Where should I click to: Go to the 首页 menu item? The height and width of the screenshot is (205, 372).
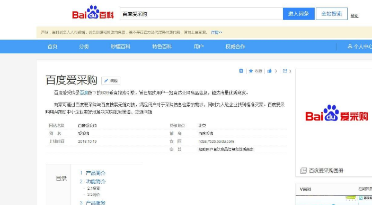52,46
